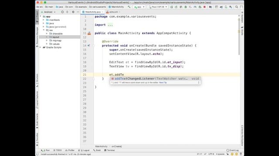Click the MainActivity breadcrumb in navigation bar

[x=116, y=7]
